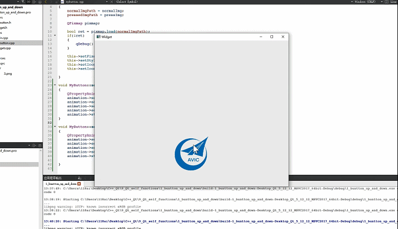Screen dimensions: 398x229
Task: Collapse the fold marker at line 11
Action: pyautogui.click(x=55, y=35)
